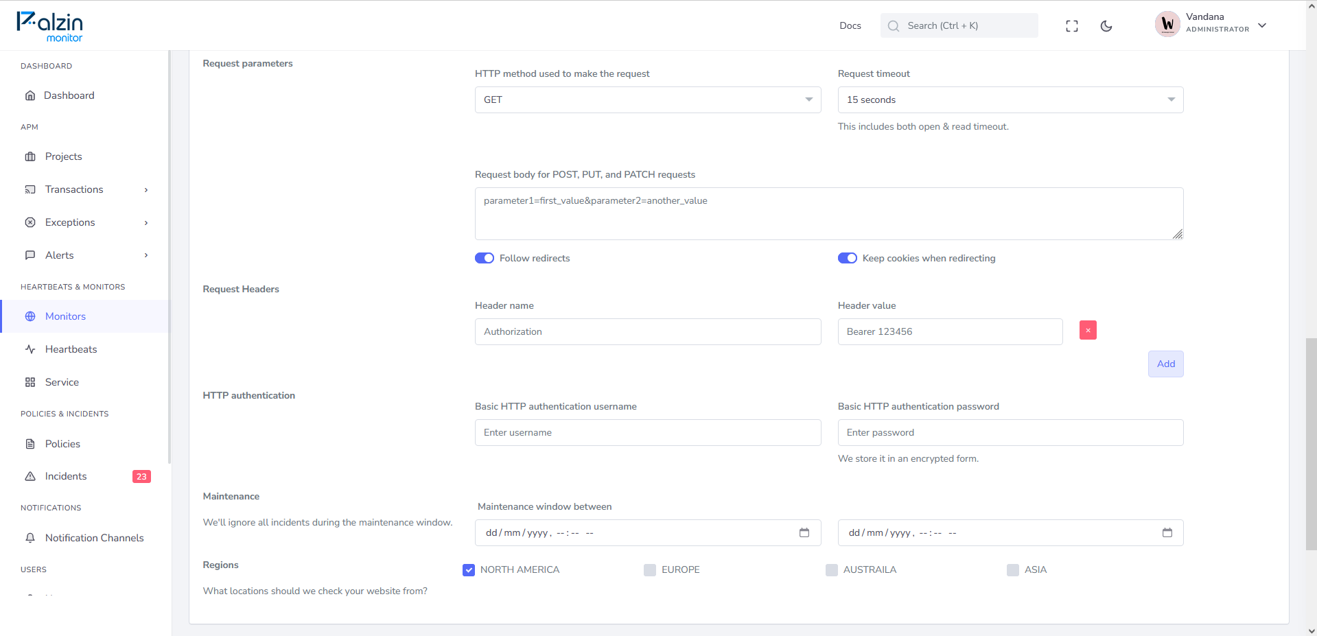Click the Transactions sidebar icon

(x=30, y=189)
